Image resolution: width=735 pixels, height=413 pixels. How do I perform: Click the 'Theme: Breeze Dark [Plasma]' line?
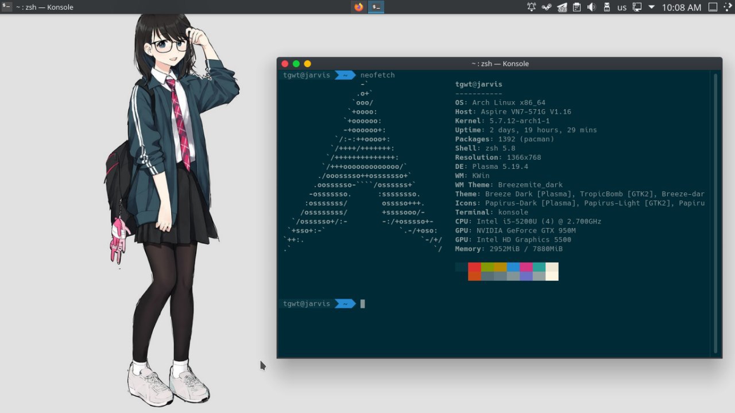580,194
